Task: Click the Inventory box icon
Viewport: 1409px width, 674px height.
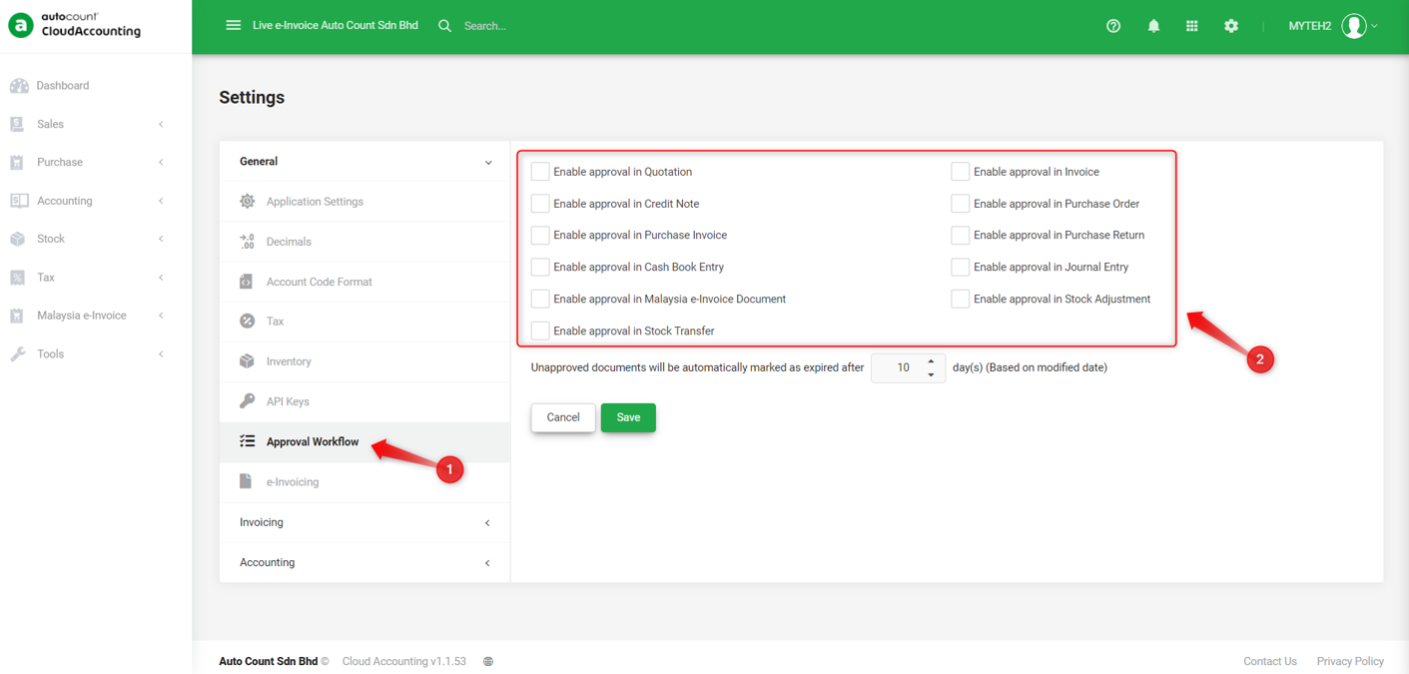Action: [247, 361]
